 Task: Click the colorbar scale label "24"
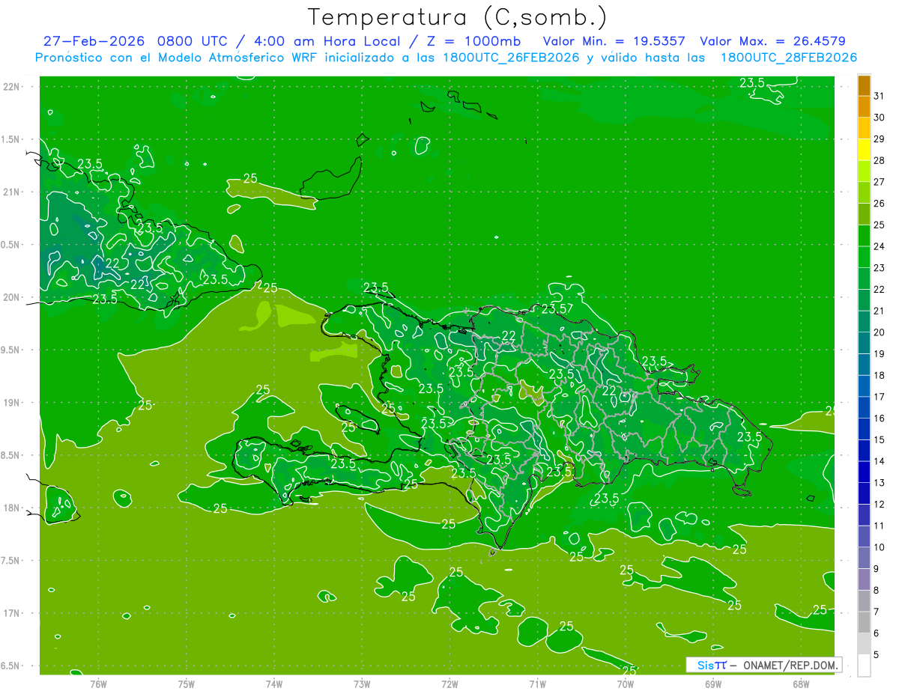(x=879, y=246)
